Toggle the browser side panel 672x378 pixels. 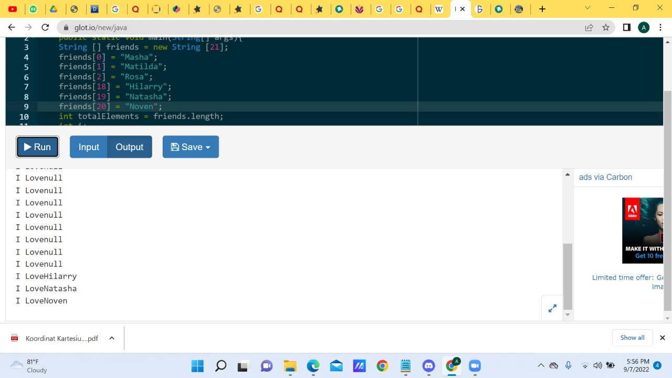pyautogui.click(x=626, y=27)
